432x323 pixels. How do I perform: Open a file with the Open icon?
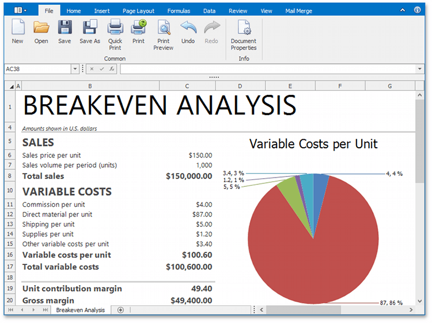click(x=41, y=27)
